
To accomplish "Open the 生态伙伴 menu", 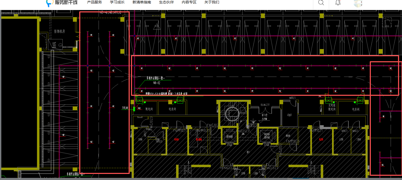I will point(166,2).
